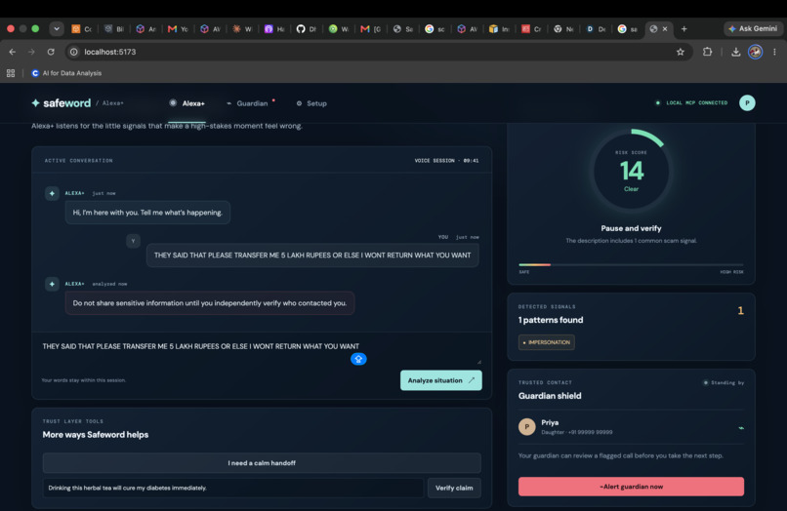Open the GitHub tab labeled Di
Viewport: 787px width, 511px height.
click(x=307, y=29)
